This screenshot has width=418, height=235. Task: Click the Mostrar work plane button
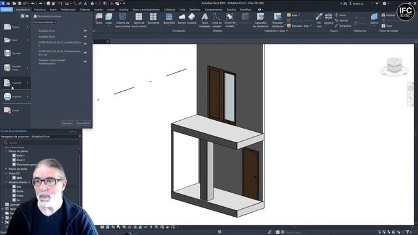point(389,15)
